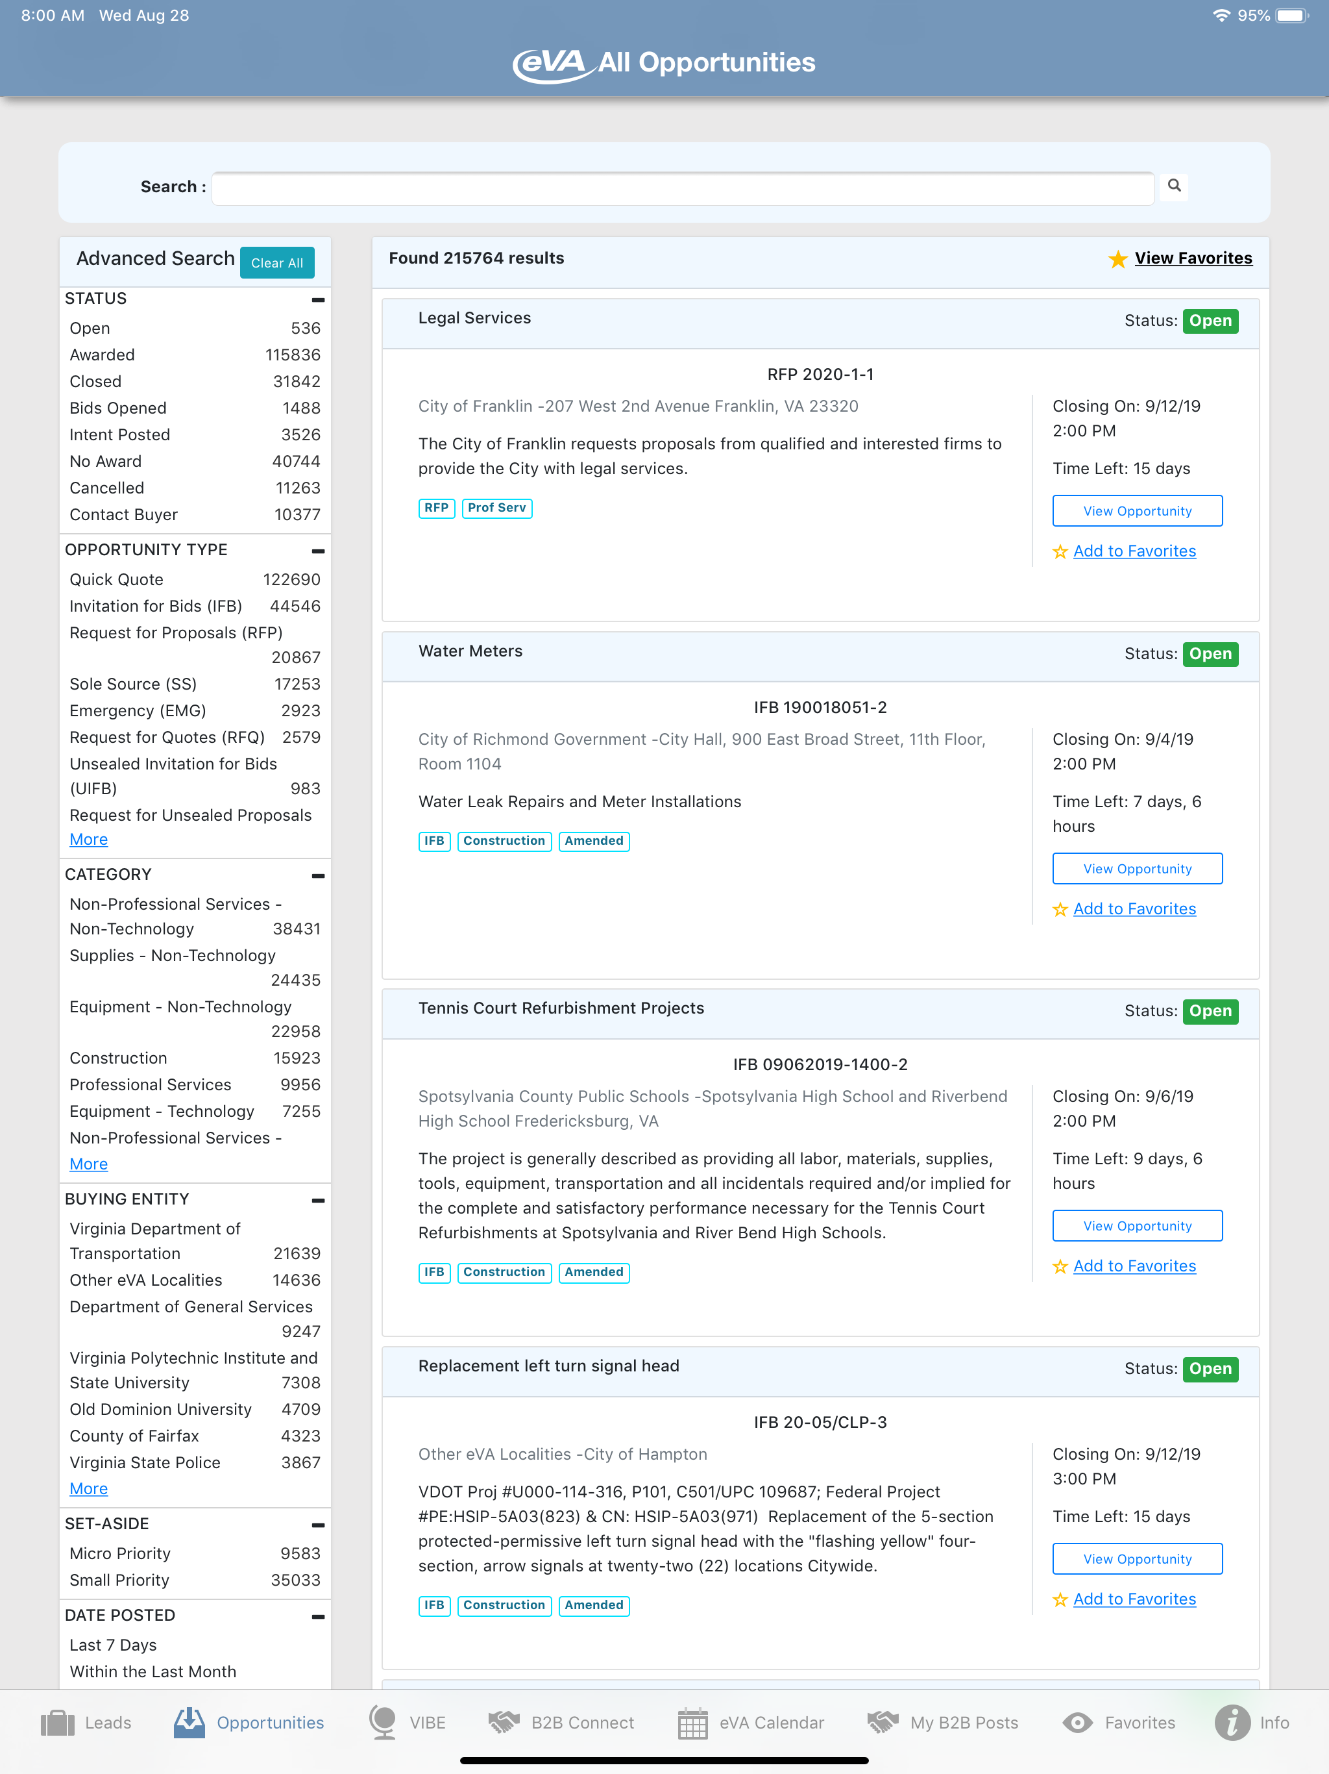Tap the gold View Favorites star icon

(x=1117, y=259)
